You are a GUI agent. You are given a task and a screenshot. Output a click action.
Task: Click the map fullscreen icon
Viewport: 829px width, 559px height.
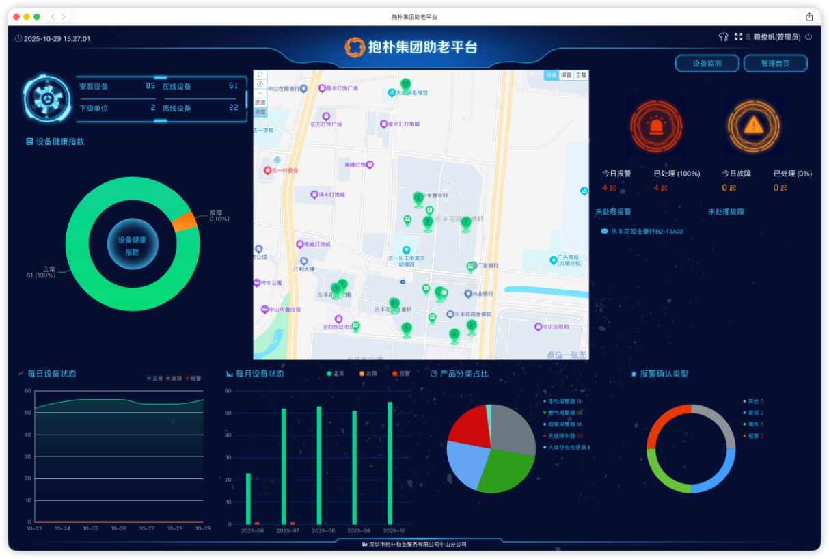[260, 75]
